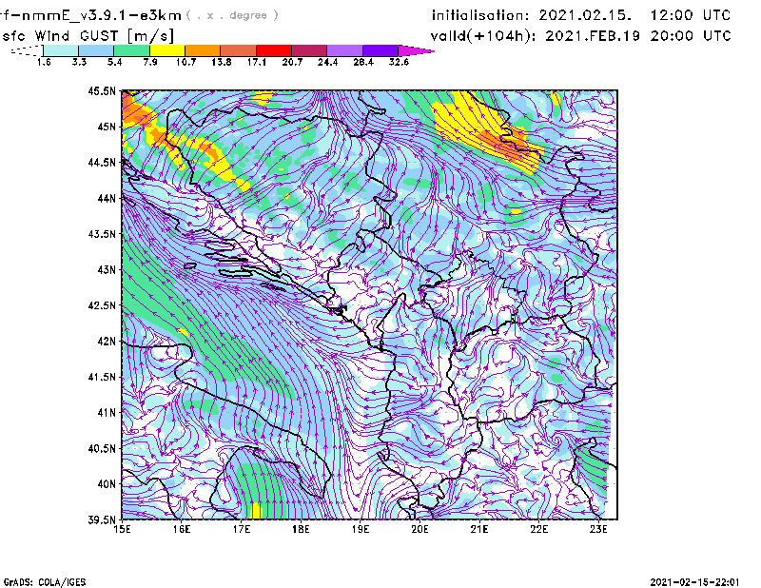Click the legend value "13.8"
This screenshot has height=588, width=761.
pos(221,62)
